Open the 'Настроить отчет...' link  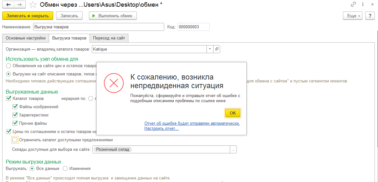161,129
